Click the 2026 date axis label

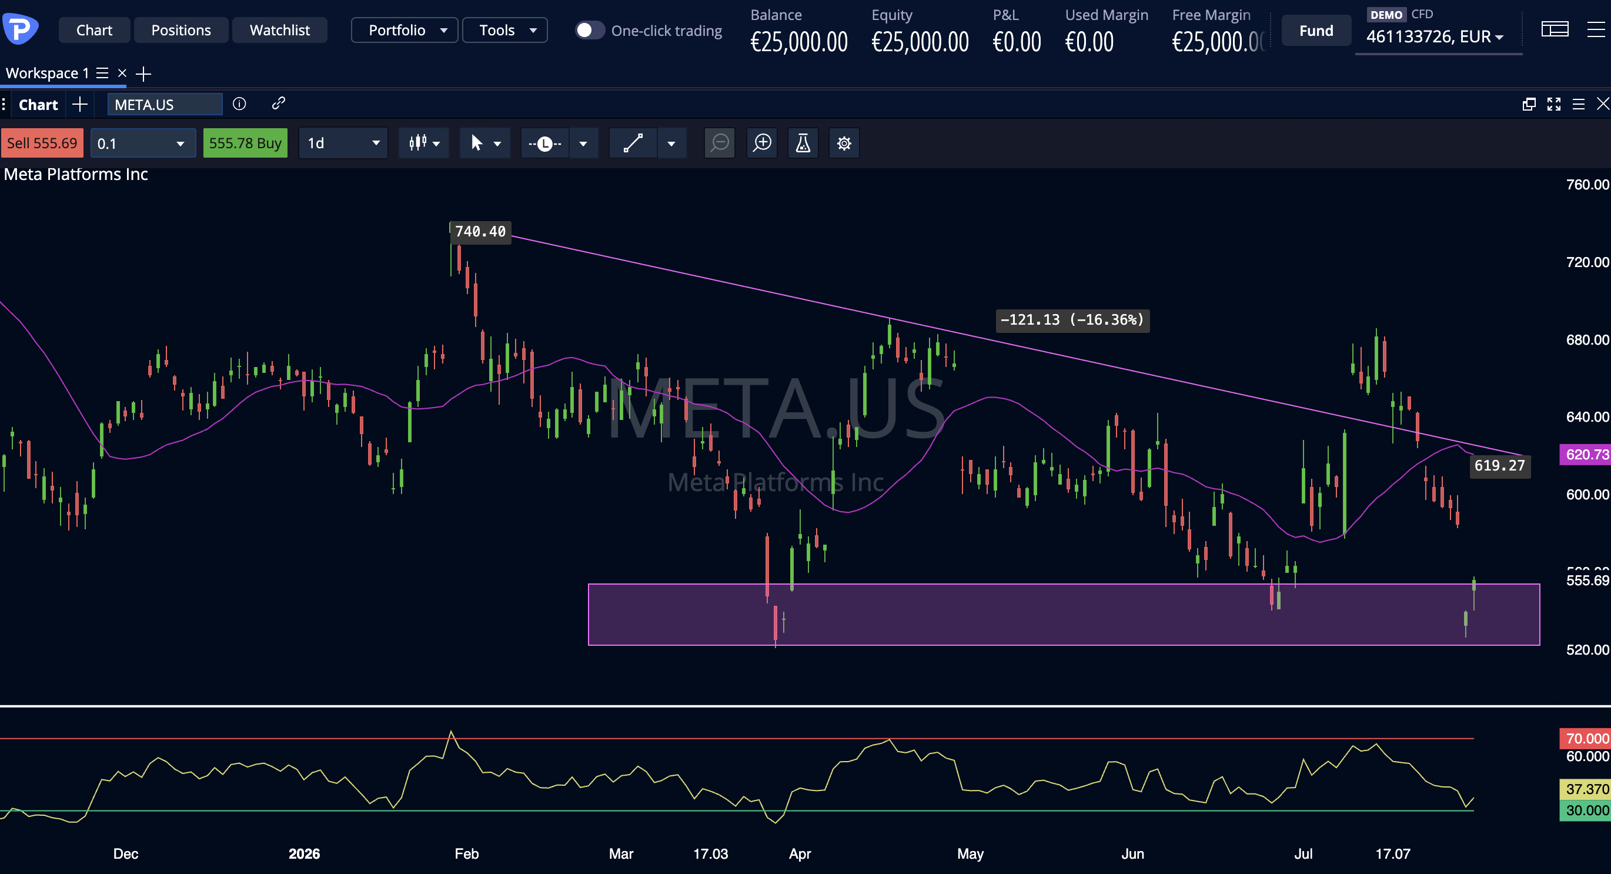(304, 854)
